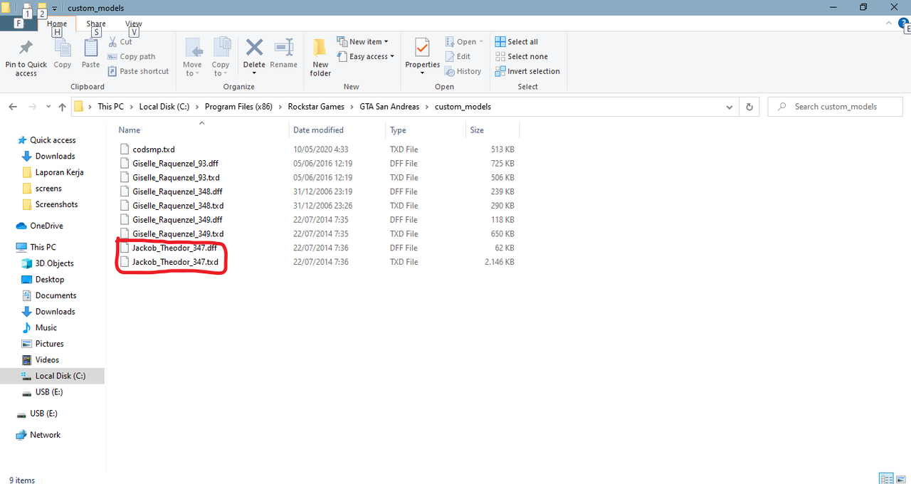Switch to Large icons view layout
The height and width of the screenshot is (484, 911).
point(902,478)
